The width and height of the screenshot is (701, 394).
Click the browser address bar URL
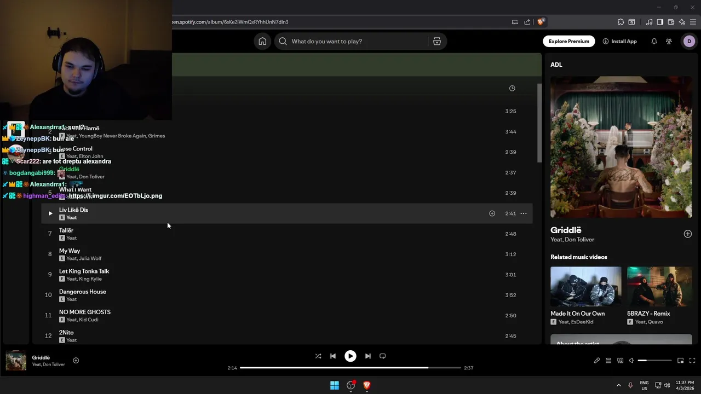coord(230,22)
